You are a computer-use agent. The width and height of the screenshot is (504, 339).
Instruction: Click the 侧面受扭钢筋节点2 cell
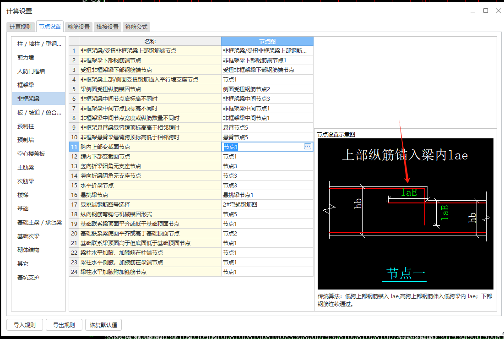click(x=267, y=89)
